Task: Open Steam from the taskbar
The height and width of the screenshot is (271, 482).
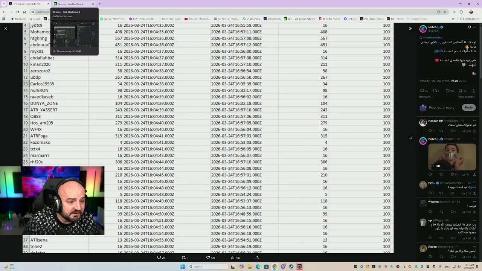Action: [x=291, y=266]
